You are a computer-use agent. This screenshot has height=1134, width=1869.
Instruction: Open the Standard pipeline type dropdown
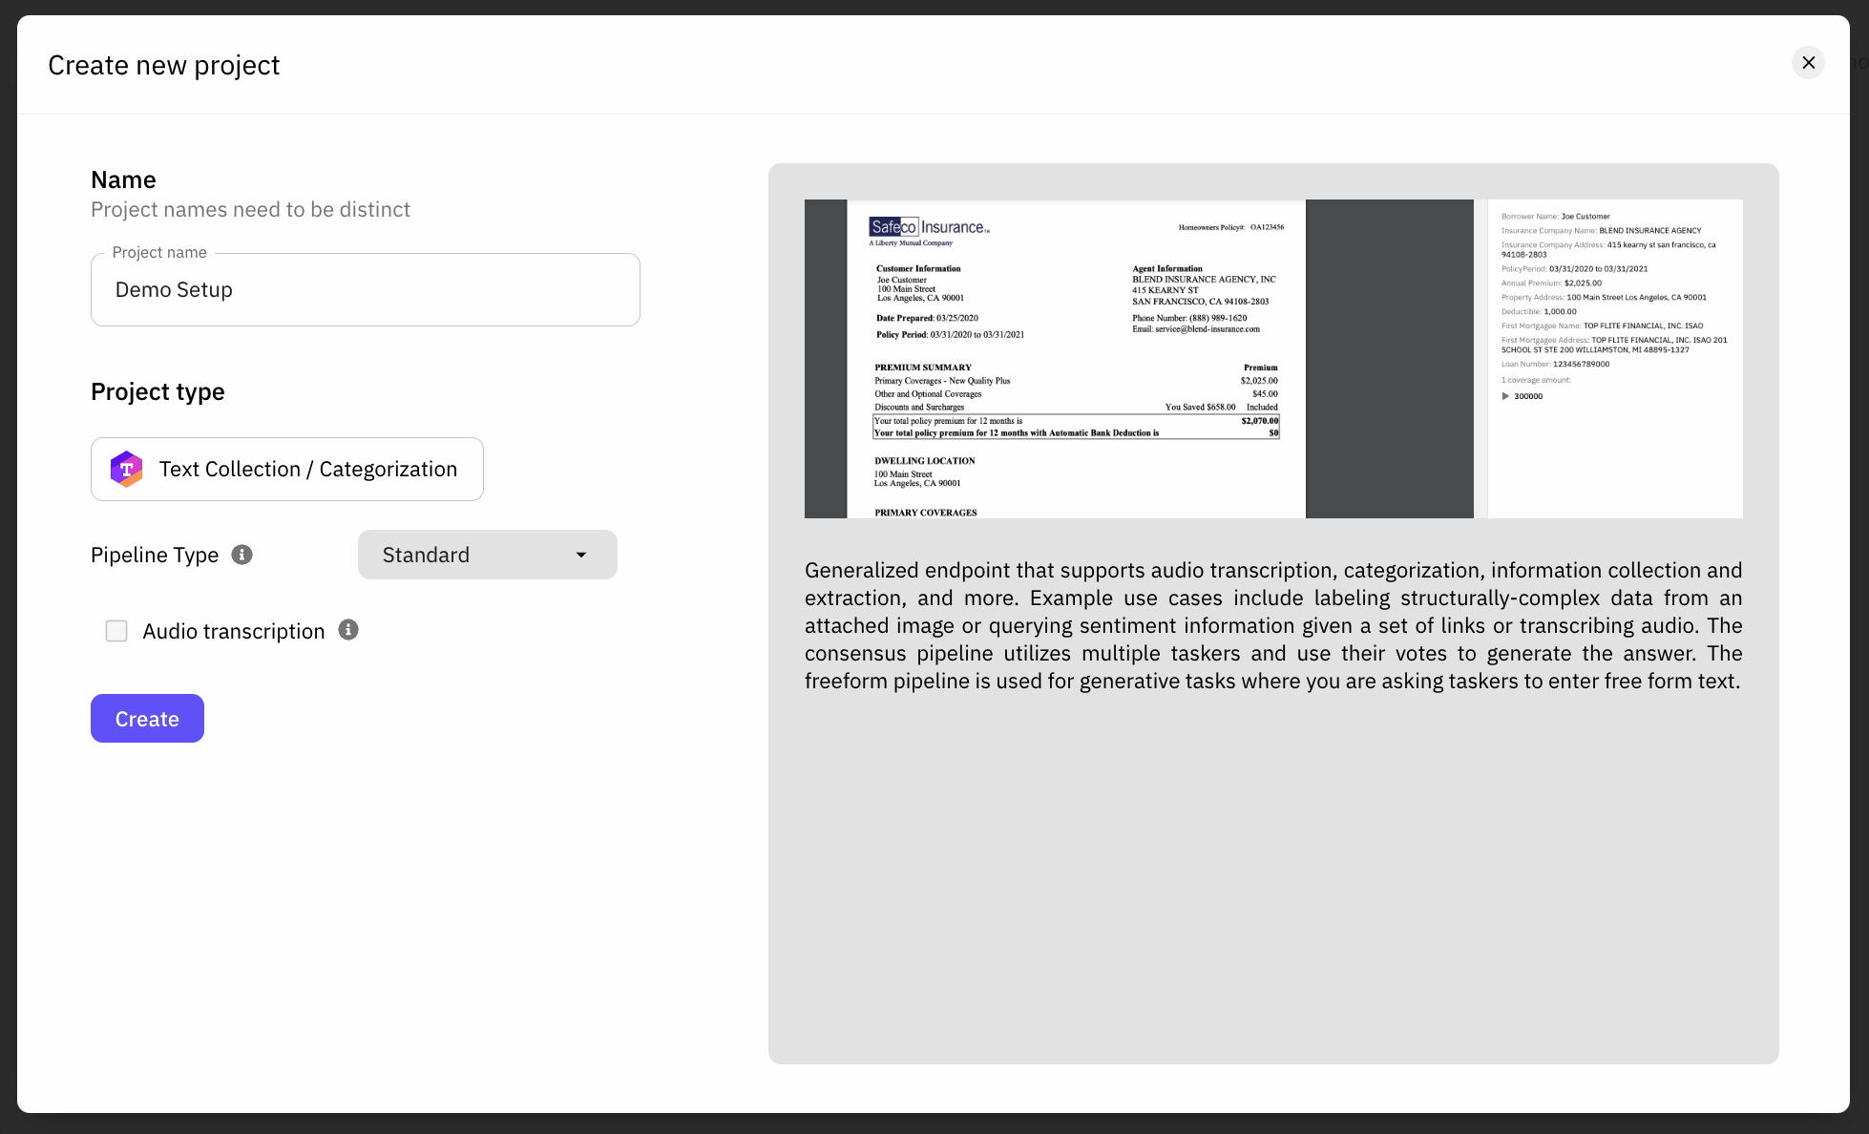pyautogui.click(x=487, y=555)
